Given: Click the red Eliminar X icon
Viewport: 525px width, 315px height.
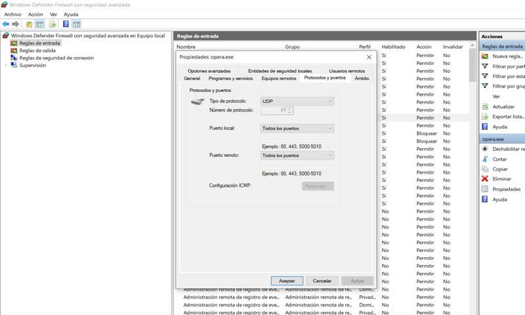Looking at the screenshot, I should [485, 178].
